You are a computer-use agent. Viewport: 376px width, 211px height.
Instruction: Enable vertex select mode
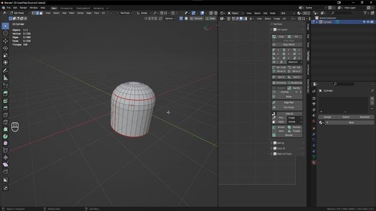(x=33, y=13)
